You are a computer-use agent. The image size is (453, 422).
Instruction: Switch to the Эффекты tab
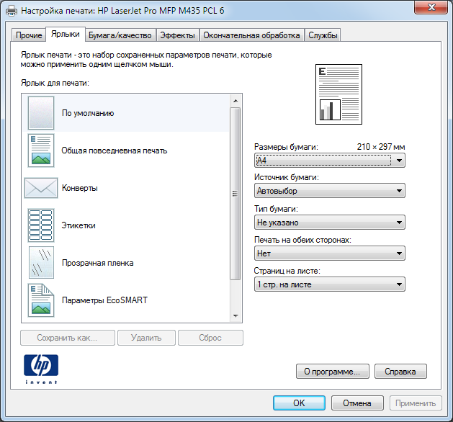click(177, 35)
